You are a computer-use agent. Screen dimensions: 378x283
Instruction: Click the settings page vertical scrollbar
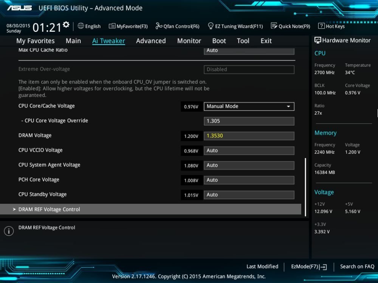[305, 187]
